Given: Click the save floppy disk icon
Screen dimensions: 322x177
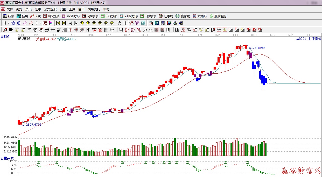Looking at the screenshot, I should [x=169, y=23].
